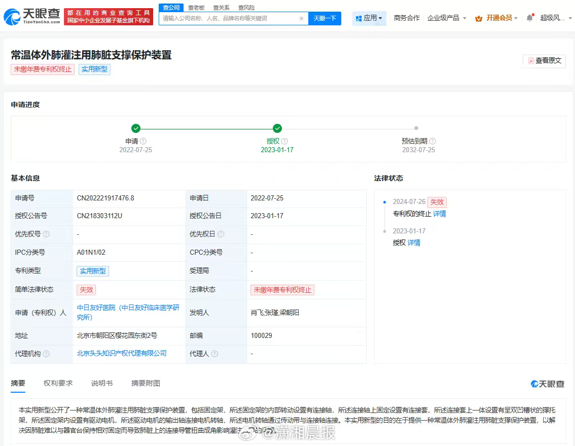Screen dimensions: 575x446
Task: Click the 天眼一下 search button
Action: pos(325,18)
